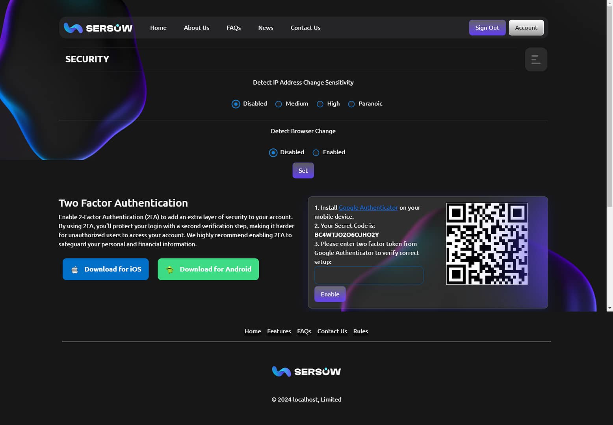This screenshot has height=425, width=613.
Task: Click the Detect Browser Change label
Action: point(303,131)
